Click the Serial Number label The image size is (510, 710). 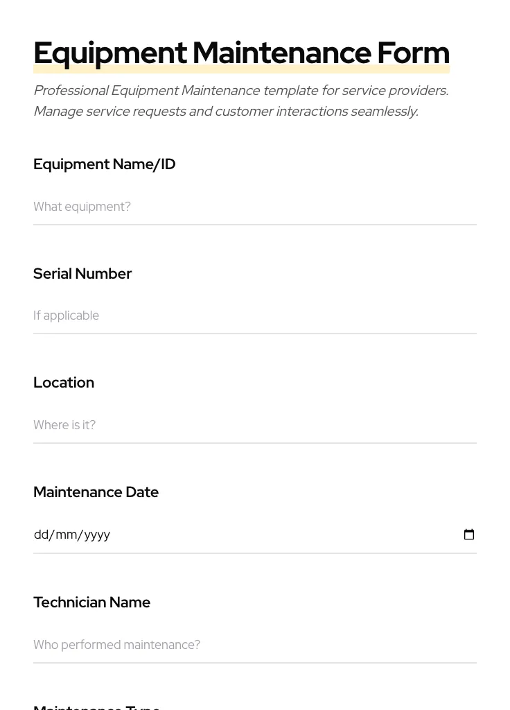coord(82,274)
